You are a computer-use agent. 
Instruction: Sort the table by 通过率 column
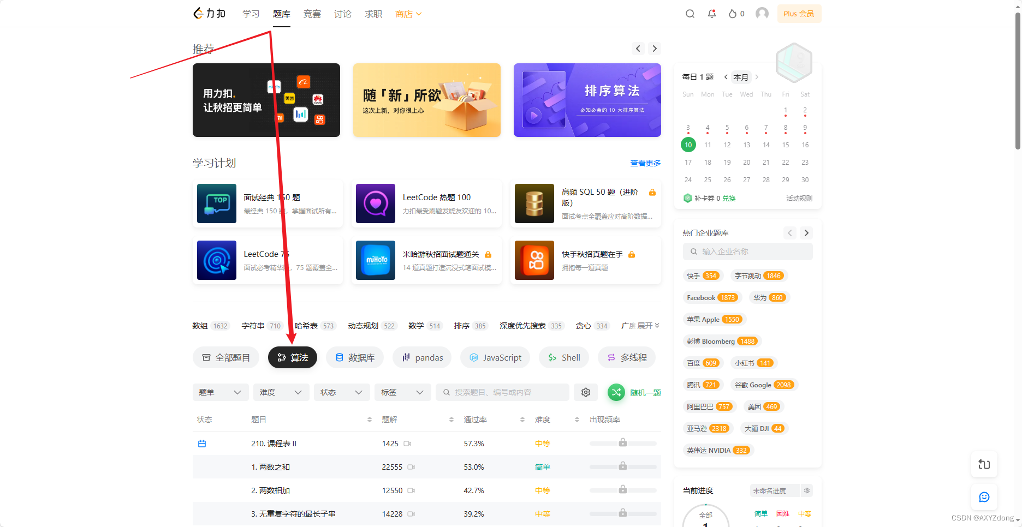[x=522, y=420]
